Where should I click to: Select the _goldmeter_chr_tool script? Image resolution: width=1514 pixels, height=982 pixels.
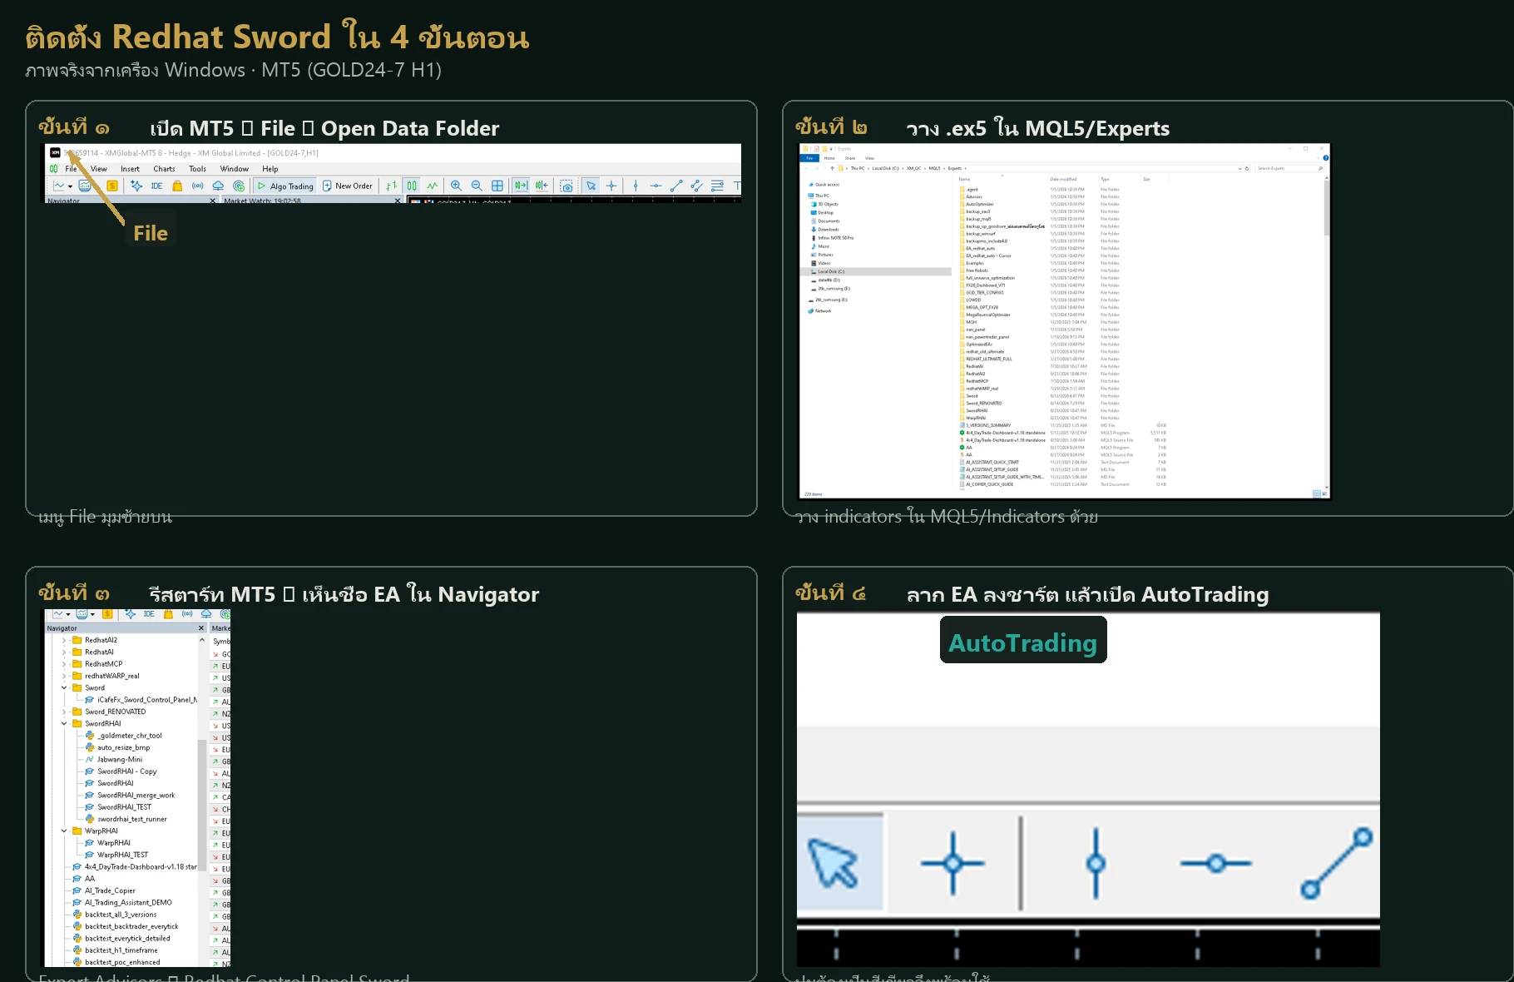(124, 736)
